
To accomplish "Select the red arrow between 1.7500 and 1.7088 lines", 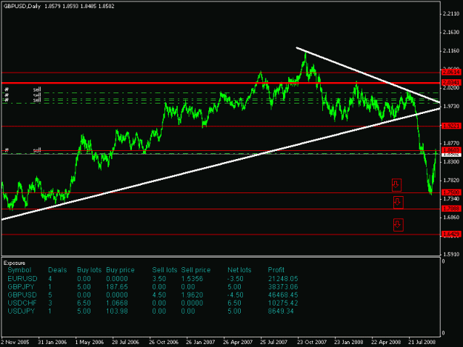I will pyautogui.click(x=398, y=203).
